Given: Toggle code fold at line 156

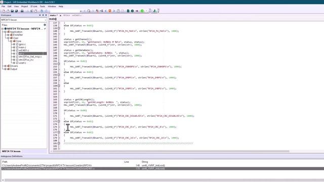Looking at the screenshot, I should (59, 75).
